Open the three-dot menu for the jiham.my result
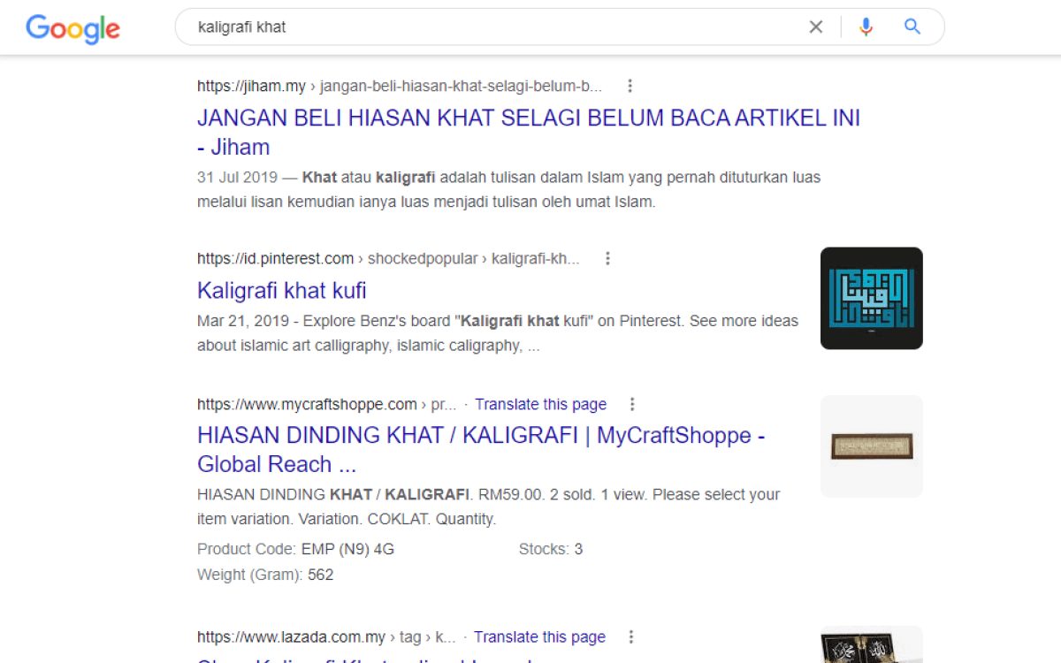Image resolution: width=1061 pixels, height=663 pixels. click(630, 86)
